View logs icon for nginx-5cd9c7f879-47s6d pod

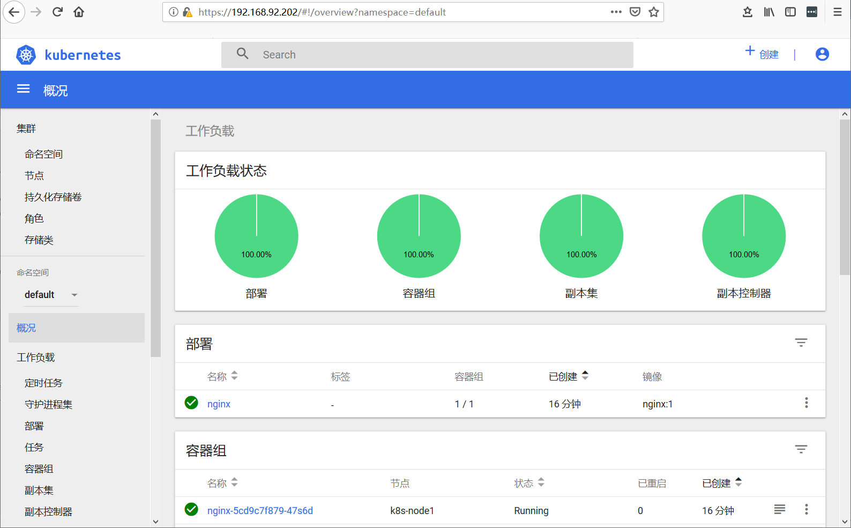pyautogui.click(x=780, y=509)
